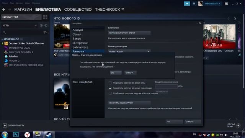Select Counter-Strike: Global Offensive in library list
This screenshot has height=138, width=245.
tap(26, 43)
